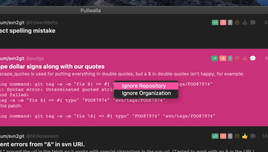Image resolution: width=268 pixels, height=152 pixels.
Task: Click comment bubble icon on EdwardBetts row
Action: coord(253,22)
